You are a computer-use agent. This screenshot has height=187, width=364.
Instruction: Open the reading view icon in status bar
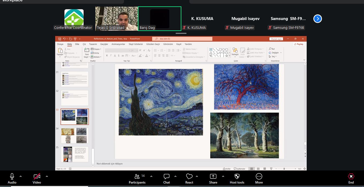point(265,169)
